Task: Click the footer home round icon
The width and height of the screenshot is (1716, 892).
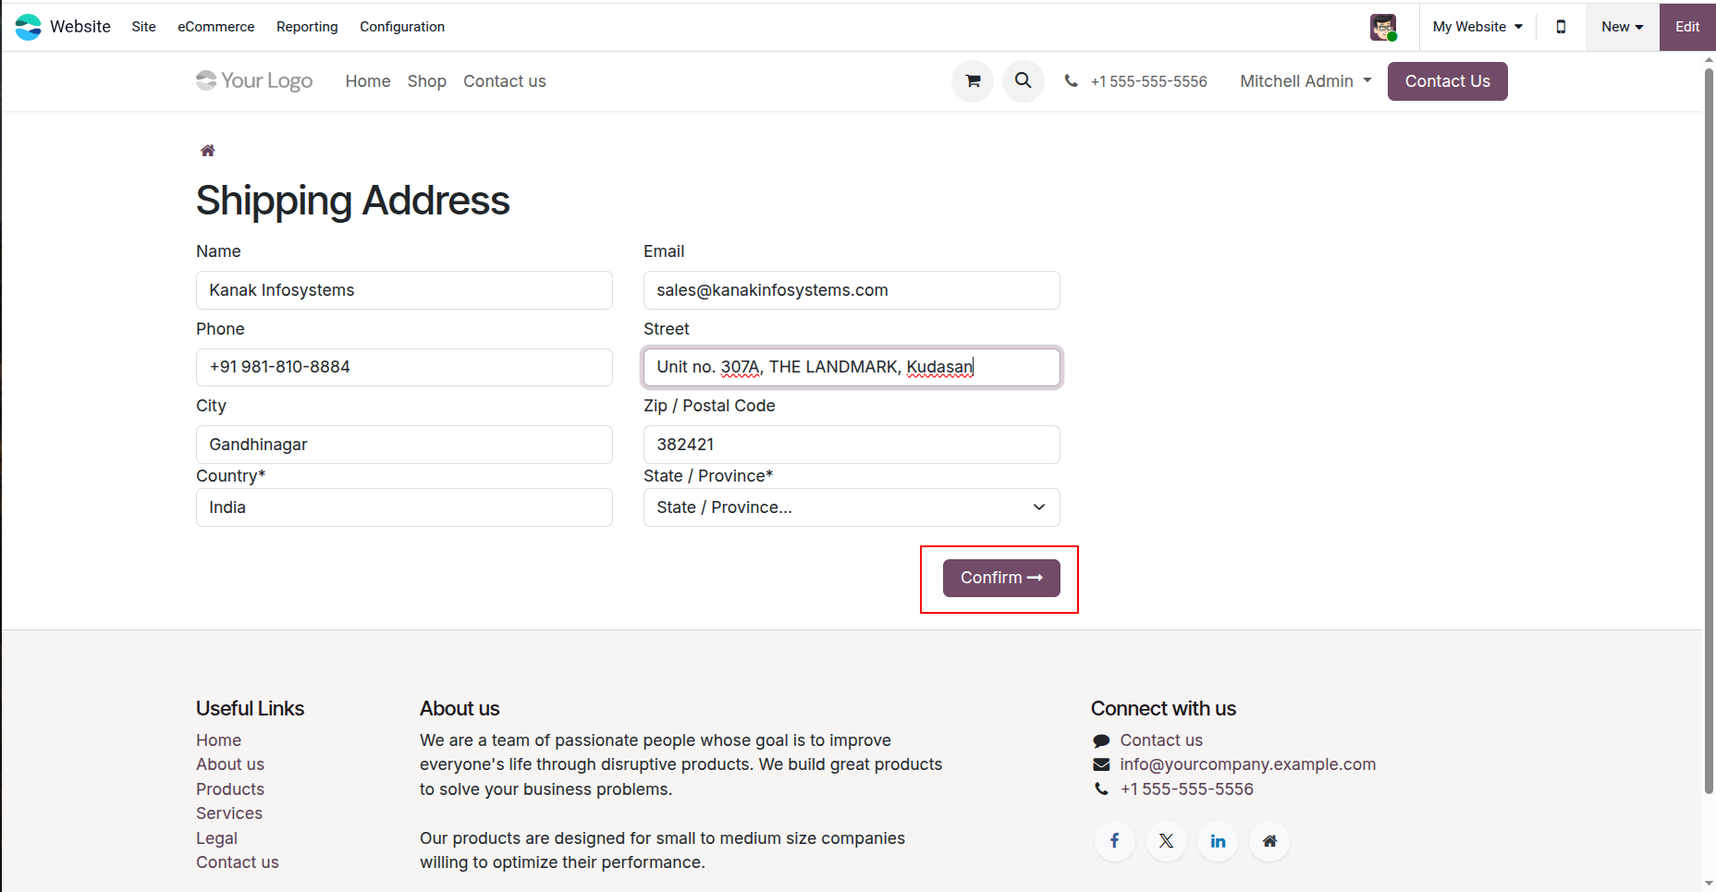Action: 1269,841
